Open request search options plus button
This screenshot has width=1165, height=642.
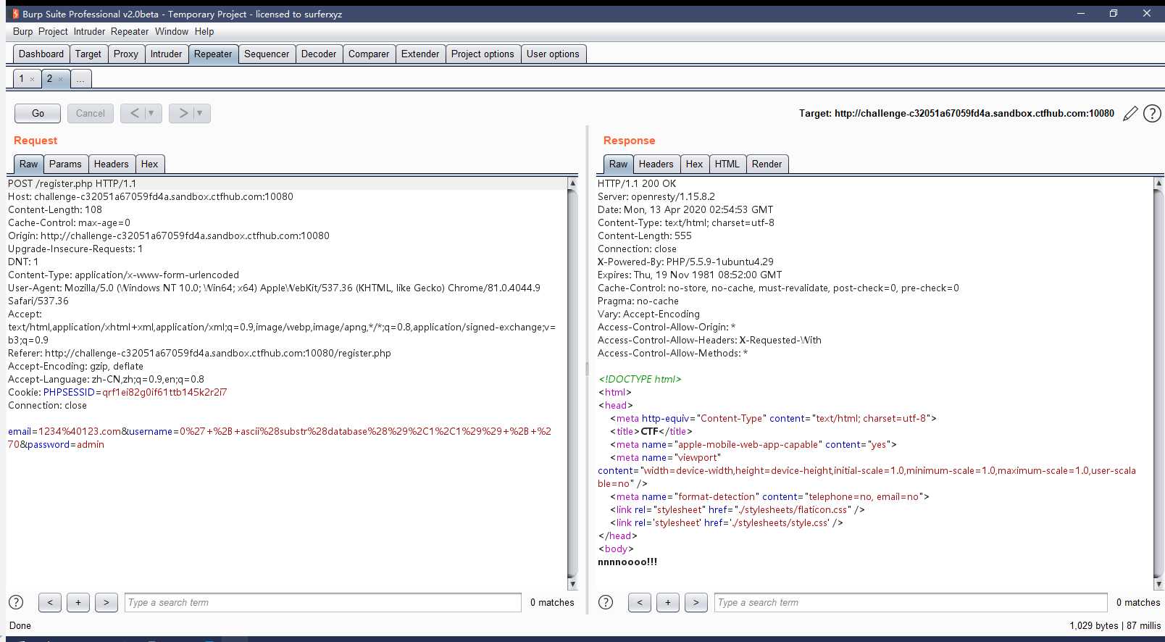(x=78, y=602)
